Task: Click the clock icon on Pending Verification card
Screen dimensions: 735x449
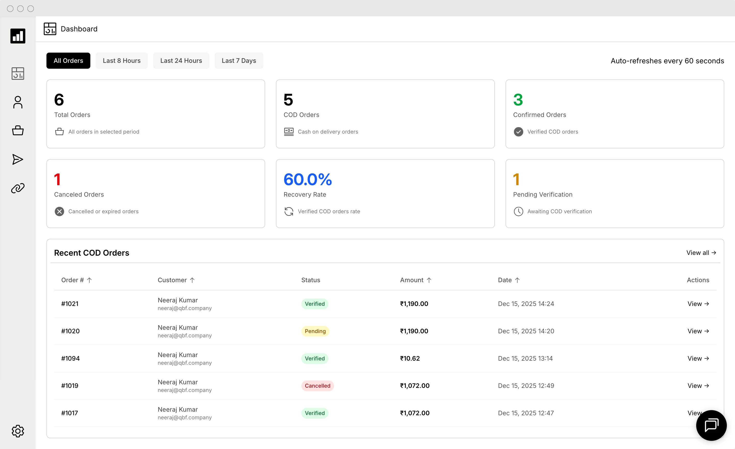Action: coord(518,211)
